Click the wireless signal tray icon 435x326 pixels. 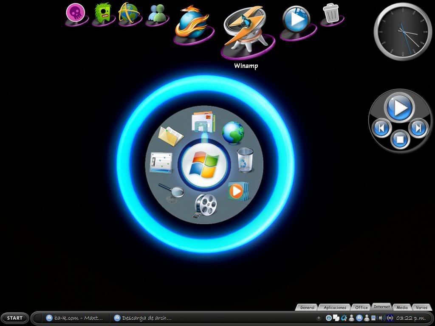click(x=390, y=318)
